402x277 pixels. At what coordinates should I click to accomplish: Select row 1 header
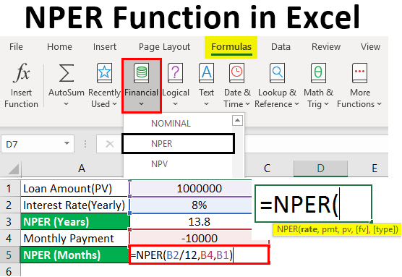tap(9, 188)
